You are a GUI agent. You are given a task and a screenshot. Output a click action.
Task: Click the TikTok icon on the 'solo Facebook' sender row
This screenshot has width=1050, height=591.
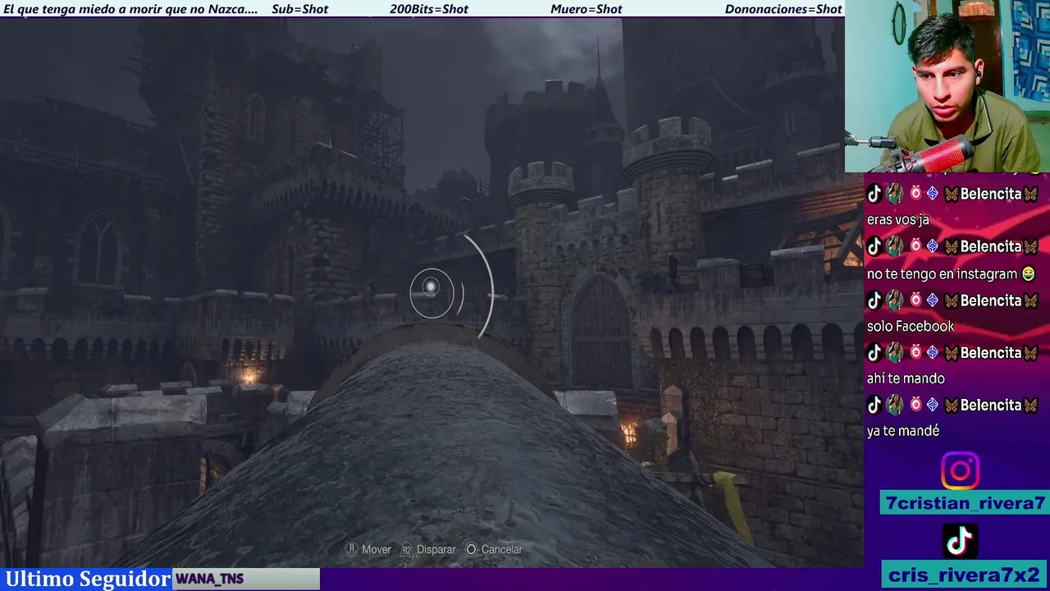pyautogui.click(x=874, y=300)
